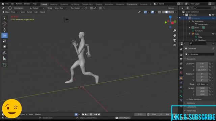Switch to UV Editing workspace tab
Image resolution: width=216 pixels, height=121 pixels.
[x=75, y=4]
